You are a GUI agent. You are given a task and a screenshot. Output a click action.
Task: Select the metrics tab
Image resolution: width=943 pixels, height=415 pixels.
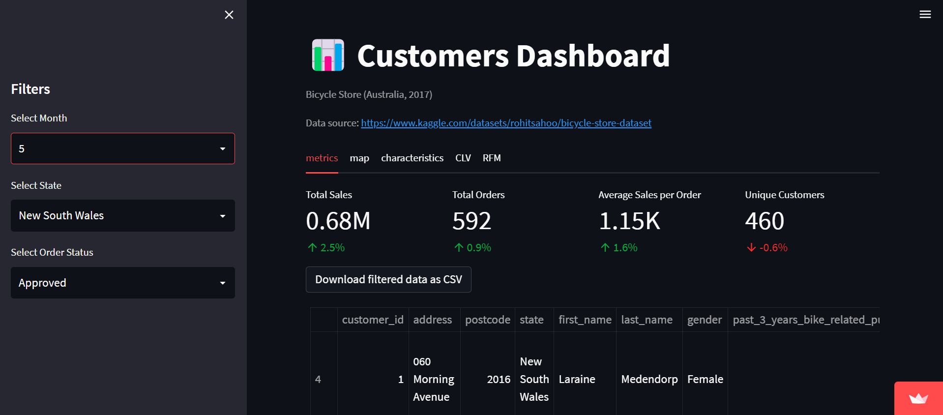click(x=322, y=158)
